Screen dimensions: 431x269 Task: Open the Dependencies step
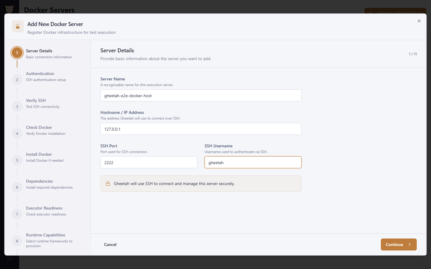40,181
